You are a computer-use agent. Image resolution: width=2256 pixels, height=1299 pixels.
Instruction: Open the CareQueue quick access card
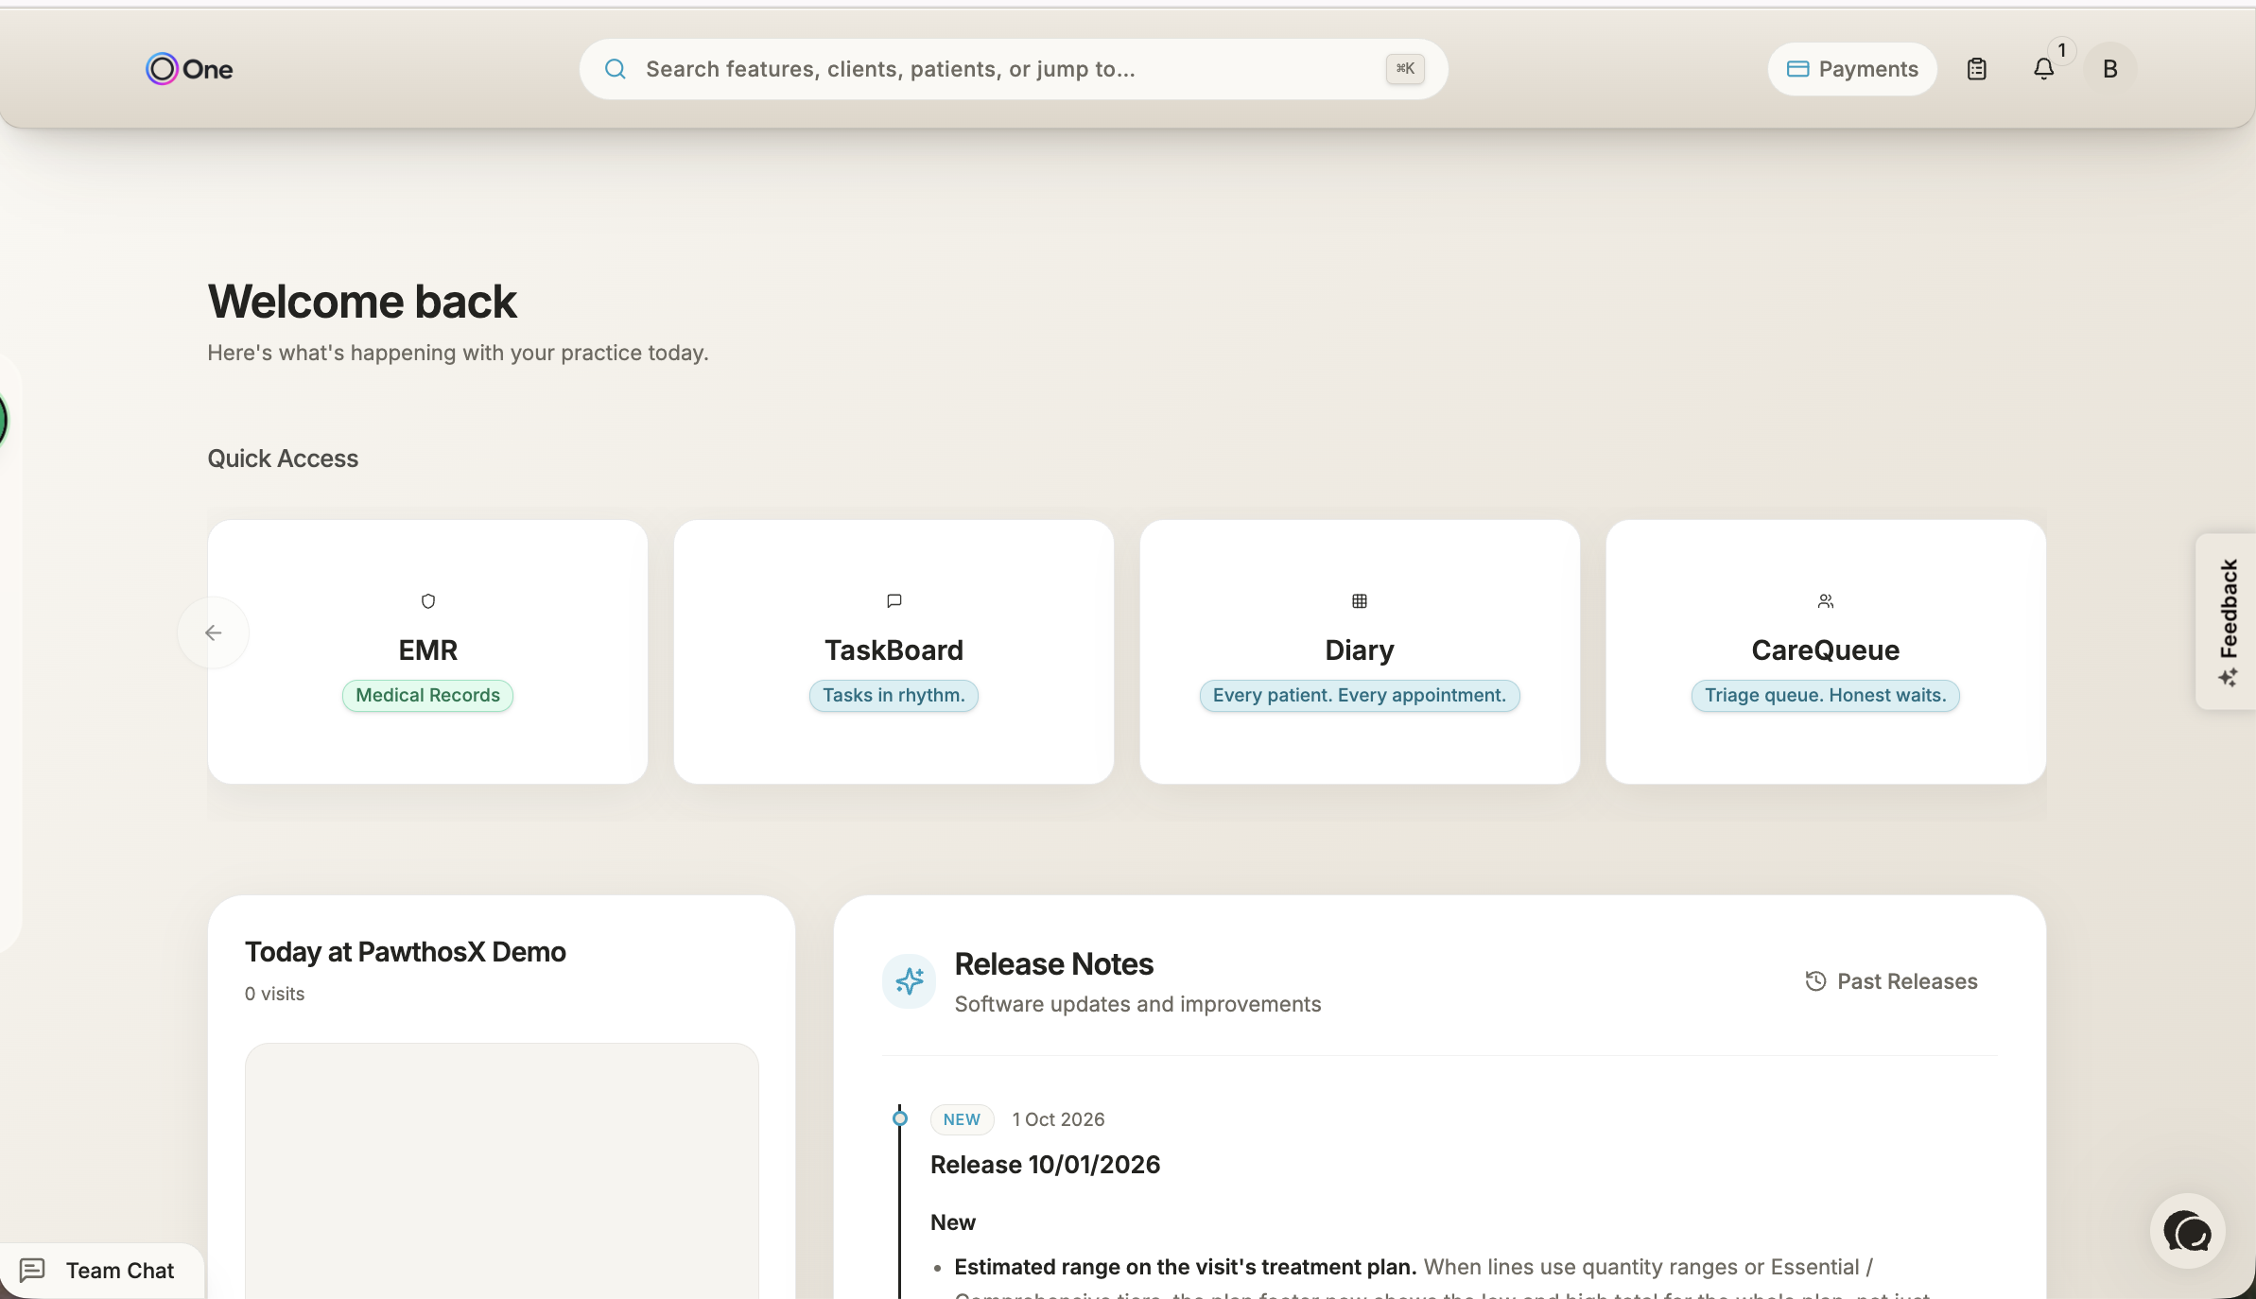pyautogui.click(x=1826, y=651)
